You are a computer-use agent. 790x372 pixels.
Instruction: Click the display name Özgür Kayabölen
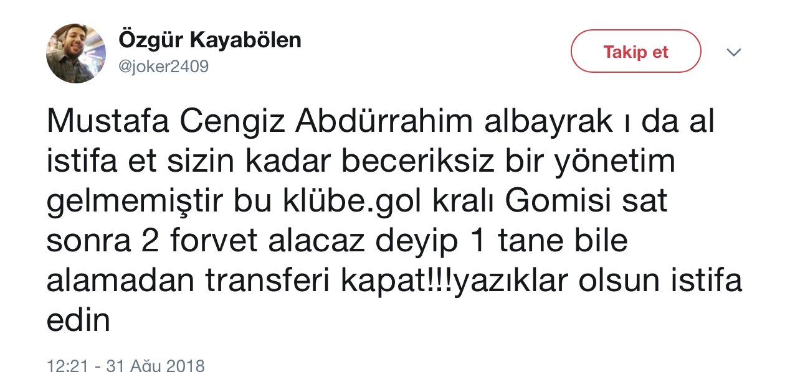pos(210,40)
